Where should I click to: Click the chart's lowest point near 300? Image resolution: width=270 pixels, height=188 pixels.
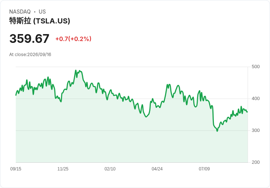pos(217,131)
